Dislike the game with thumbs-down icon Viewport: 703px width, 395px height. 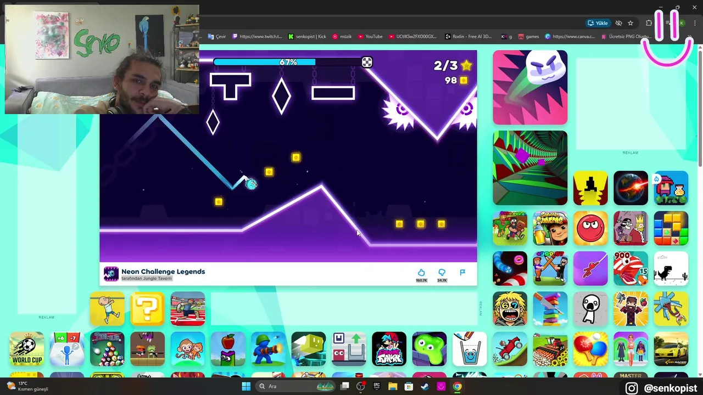[442, 273]
